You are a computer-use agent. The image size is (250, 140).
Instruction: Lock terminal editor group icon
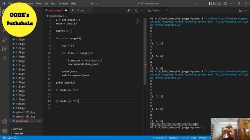pos(240,10)
